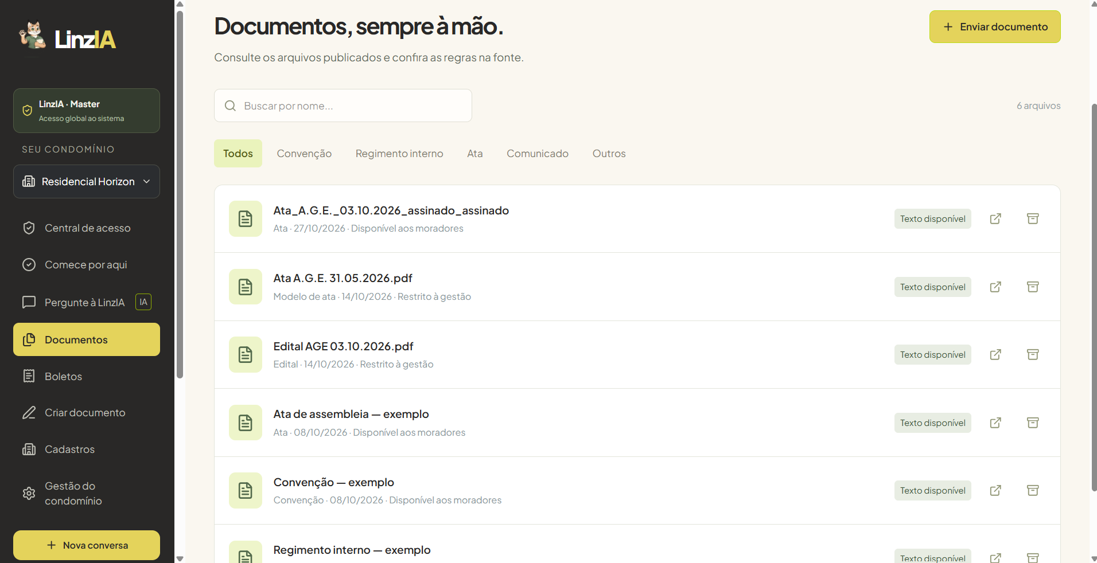Select the Outros filter tab

[609, 154]
